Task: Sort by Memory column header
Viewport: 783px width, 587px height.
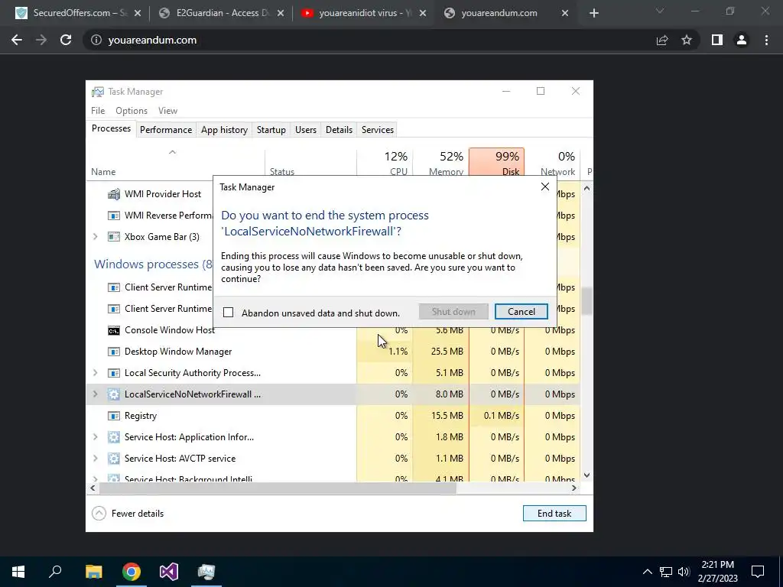Action: pos(441,164)
